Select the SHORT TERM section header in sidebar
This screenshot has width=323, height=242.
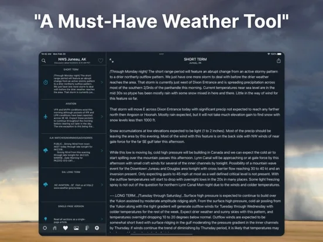[71, 70]
